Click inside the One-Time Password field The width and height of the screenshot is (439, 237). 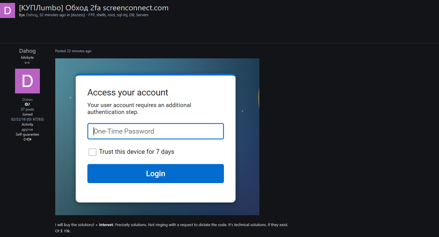[155, 131]
